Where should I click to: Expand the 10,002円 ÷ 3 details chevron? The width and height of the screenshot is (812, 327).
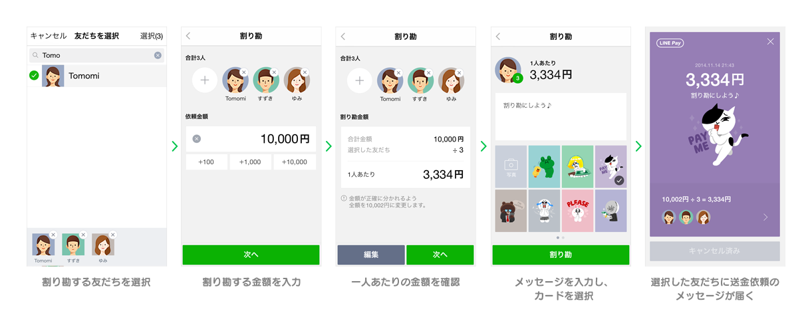[x=765, y=217]
